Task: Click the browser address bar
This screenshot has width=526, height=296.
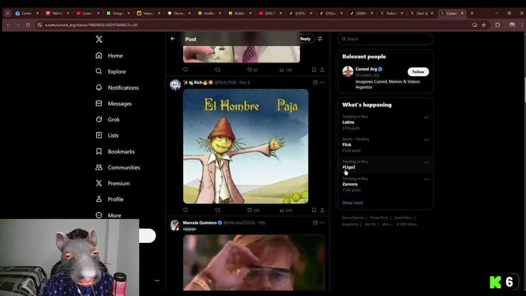Action: (x=255, y=25)
